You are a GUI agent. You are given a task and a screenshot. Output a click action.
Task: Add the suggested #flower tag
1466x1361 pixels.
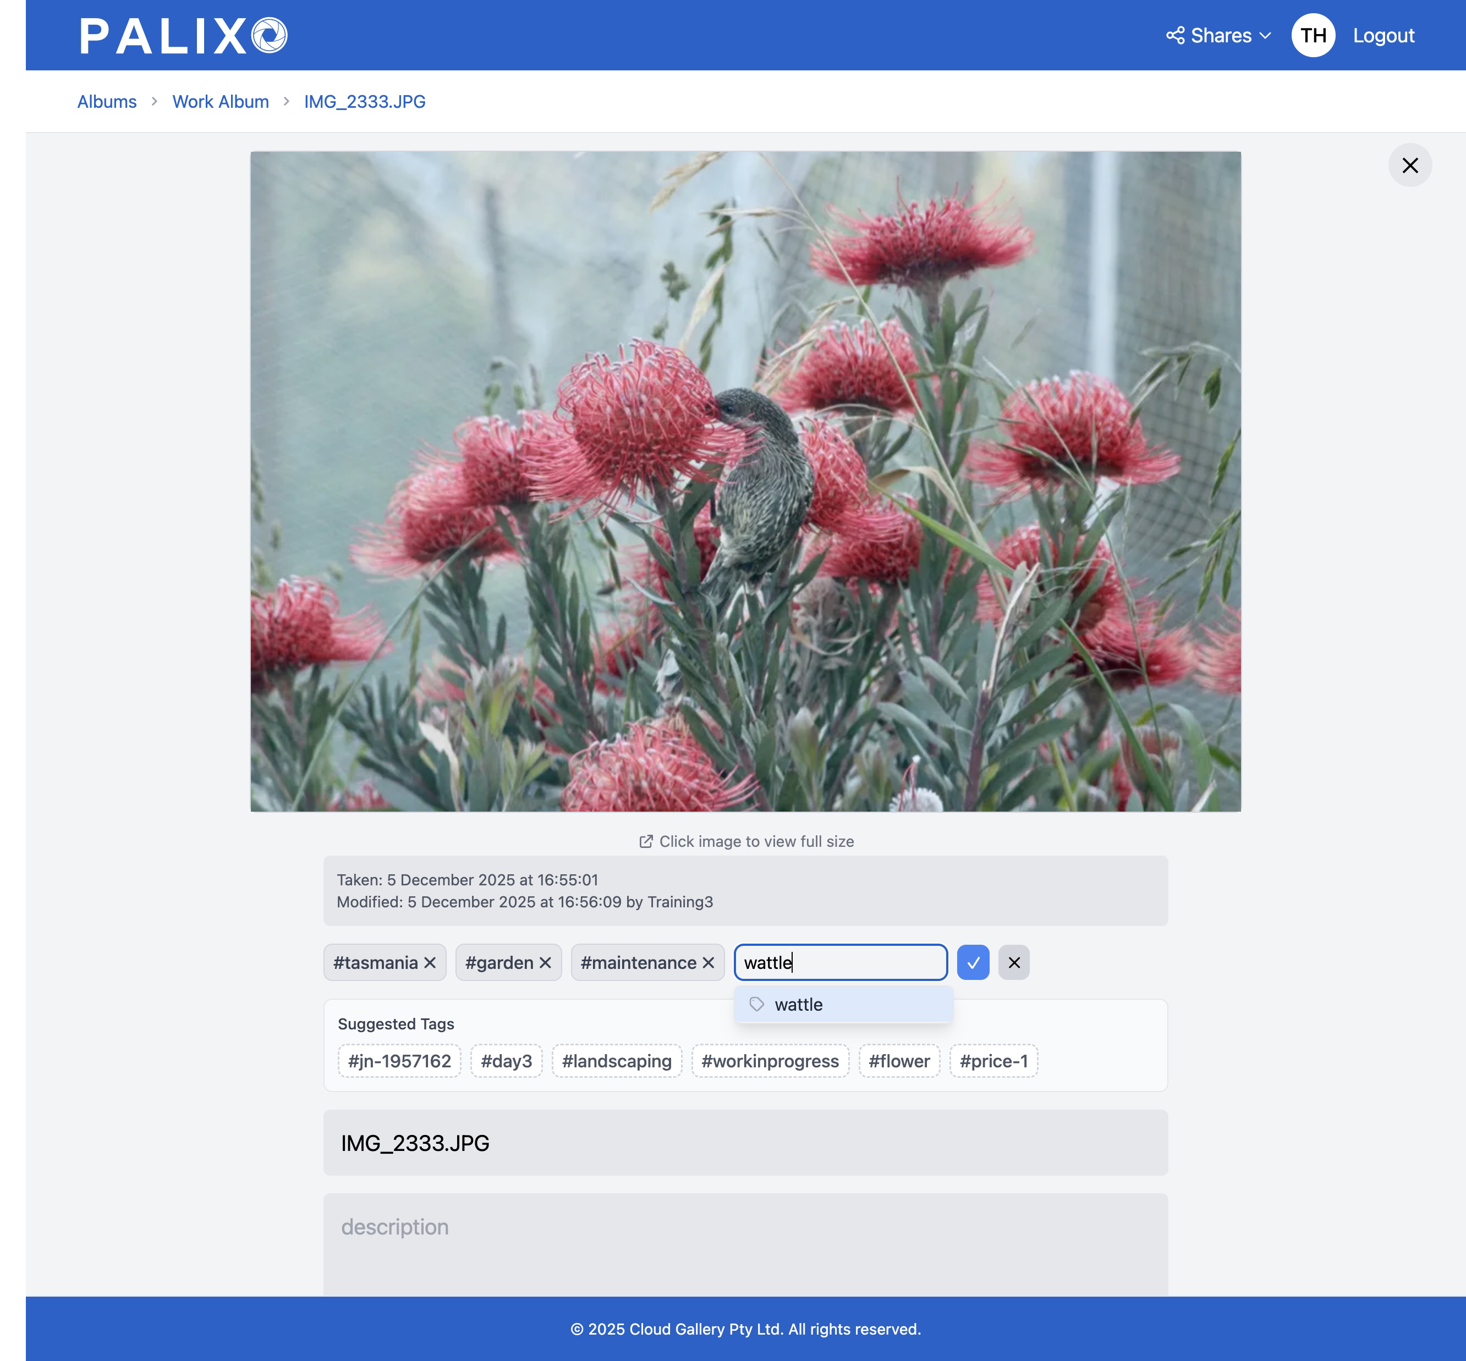click(899, 1061)
